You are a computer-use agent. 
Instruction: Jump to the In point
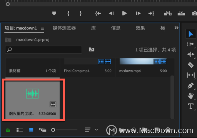click(98, 13)
